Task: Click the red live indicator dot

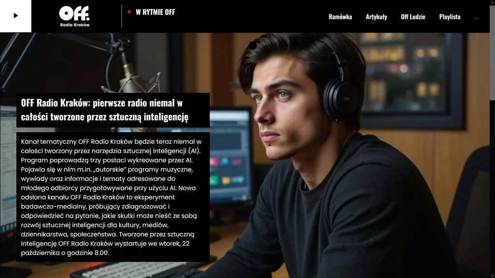Action: coord(130,12)
